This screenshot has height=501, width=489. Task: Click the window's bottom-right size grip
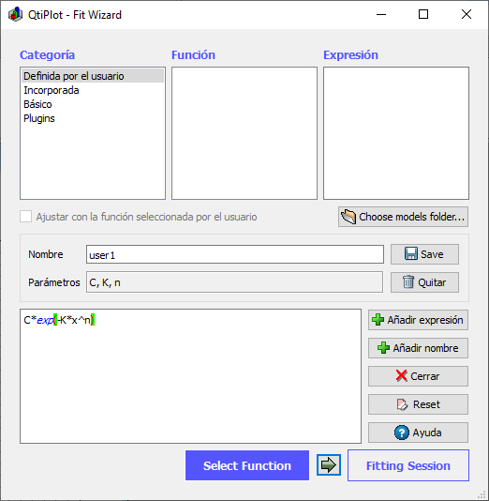pyautogui.click(x=482, y=494)
